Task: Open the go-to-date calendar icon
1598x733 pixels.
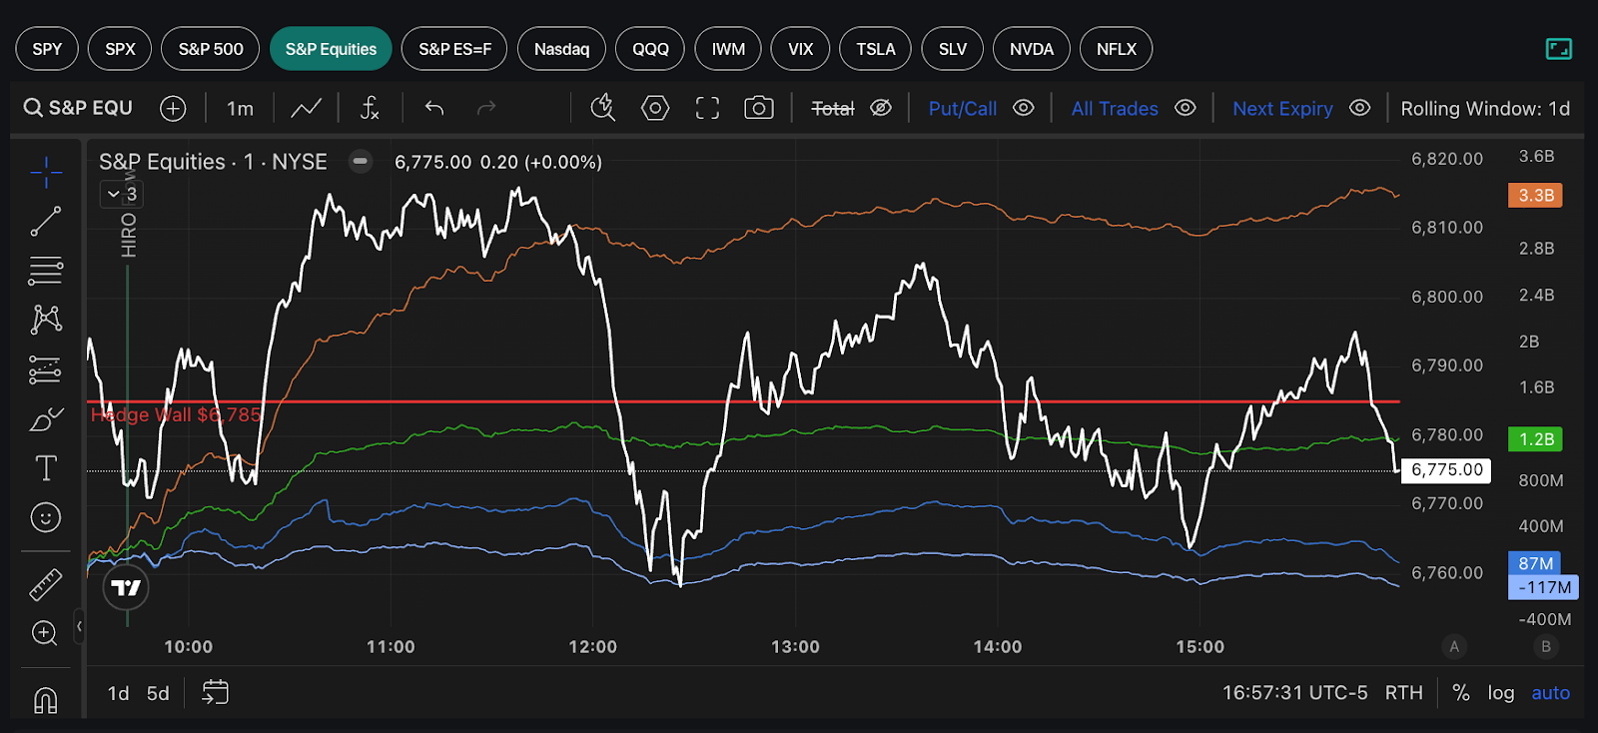Action: click(x=215, y=692)
